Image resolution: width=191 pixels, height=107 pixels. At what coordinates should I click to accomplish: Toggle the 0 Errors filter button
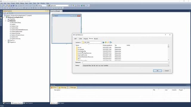coord(54,87)
